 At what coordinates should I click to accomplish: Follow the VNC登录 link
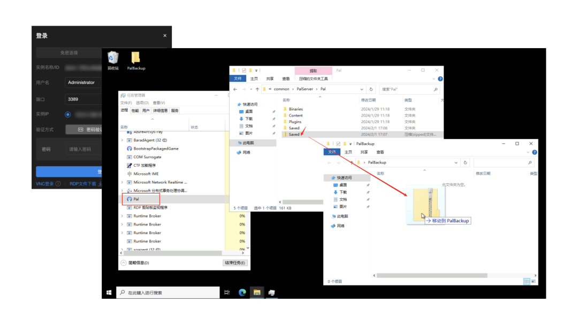tap(44, 184)
